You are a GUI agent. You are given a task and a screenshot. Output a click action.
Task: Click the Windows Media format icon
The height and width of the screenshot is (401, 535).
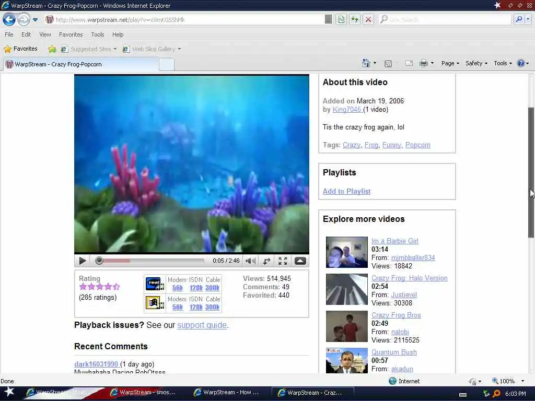point(154,303)
